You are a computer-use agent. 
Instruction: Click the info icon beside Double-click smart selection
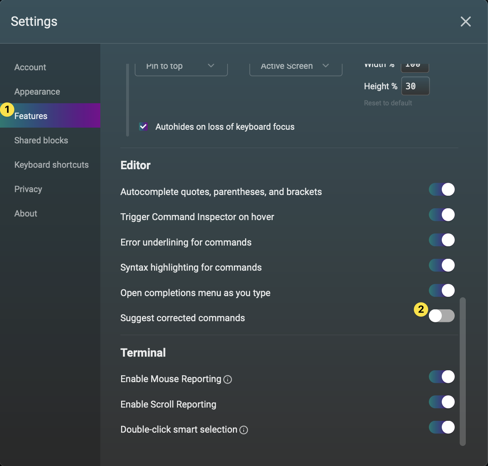coord(244,430)
